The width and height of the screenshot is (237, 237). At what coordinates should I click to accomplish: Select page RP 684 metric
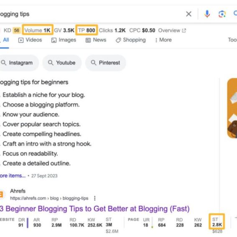pos(162,222)
